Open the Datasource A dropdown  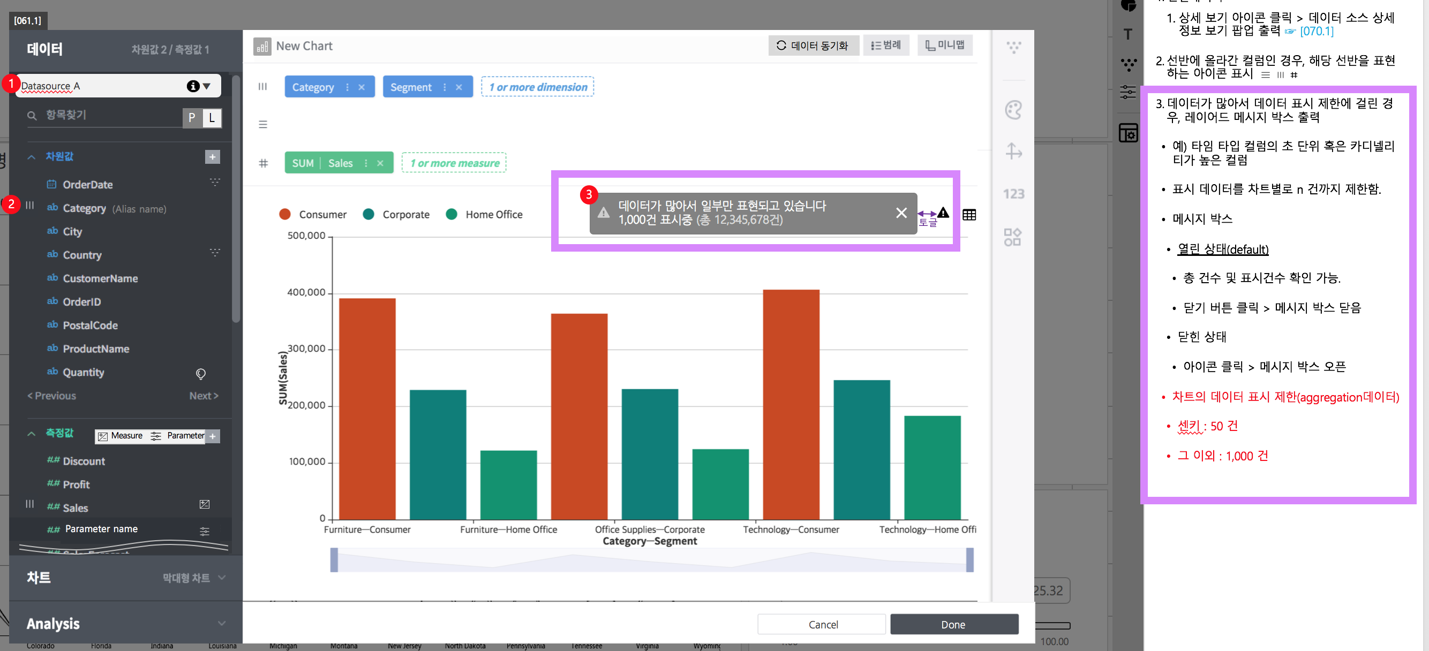[206, 86]
